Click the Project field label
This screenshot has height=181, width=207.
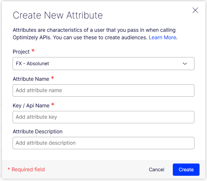pos(21,52)
